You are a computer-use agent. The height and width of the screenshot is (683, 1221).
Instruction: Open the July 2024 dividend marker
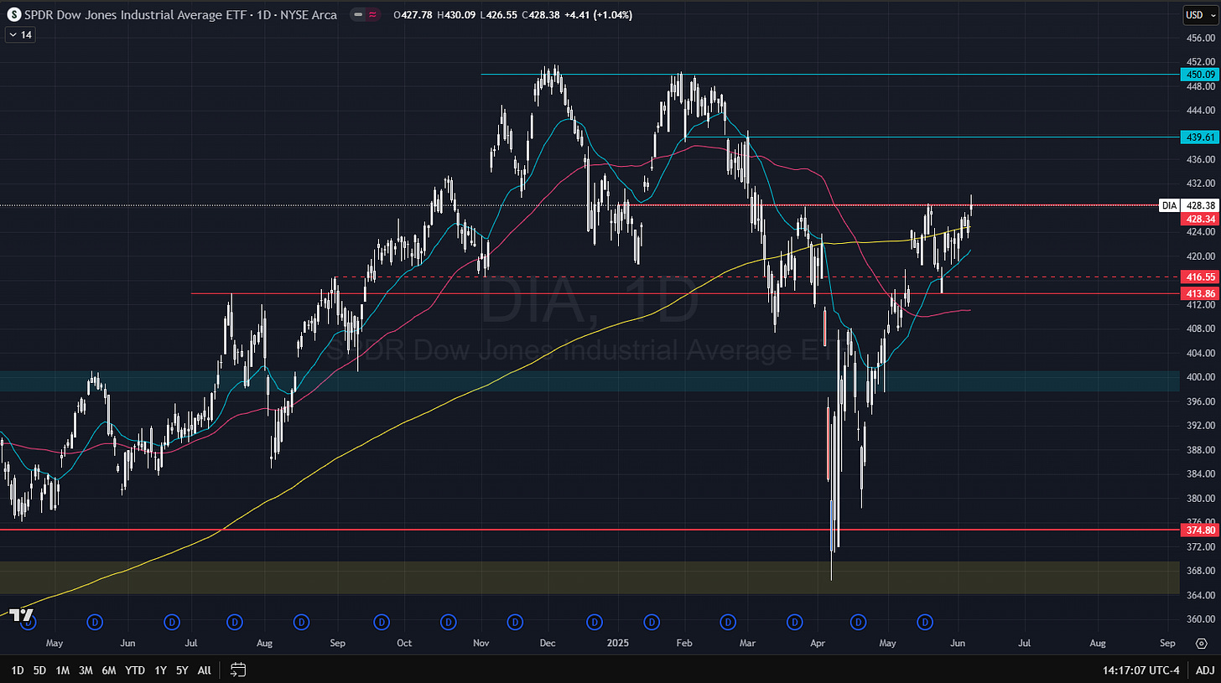(x=235, y=622)
